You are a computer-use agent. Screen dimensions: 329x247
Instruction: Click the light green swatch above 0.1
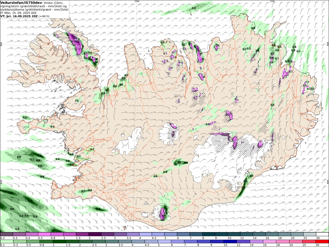click(x=7, y=242)
